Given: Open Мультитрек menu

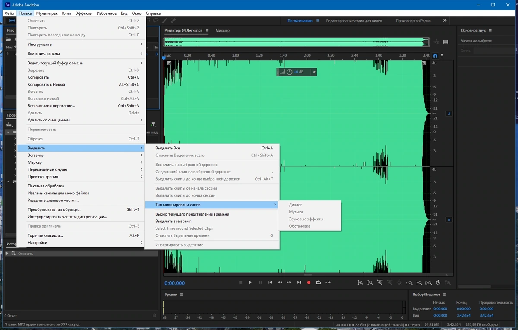Looking at the screenshot, I should [x=47, y=13].
